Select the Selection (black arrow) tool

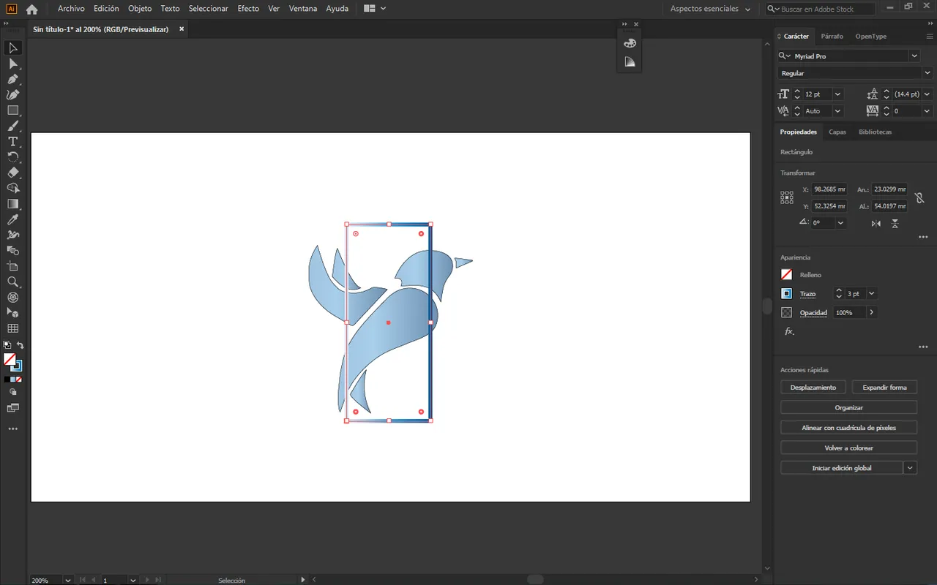pos(13,48)
